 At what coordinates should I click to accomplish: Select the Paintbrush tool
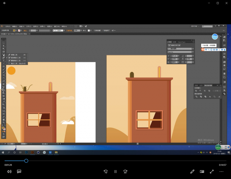4,69
